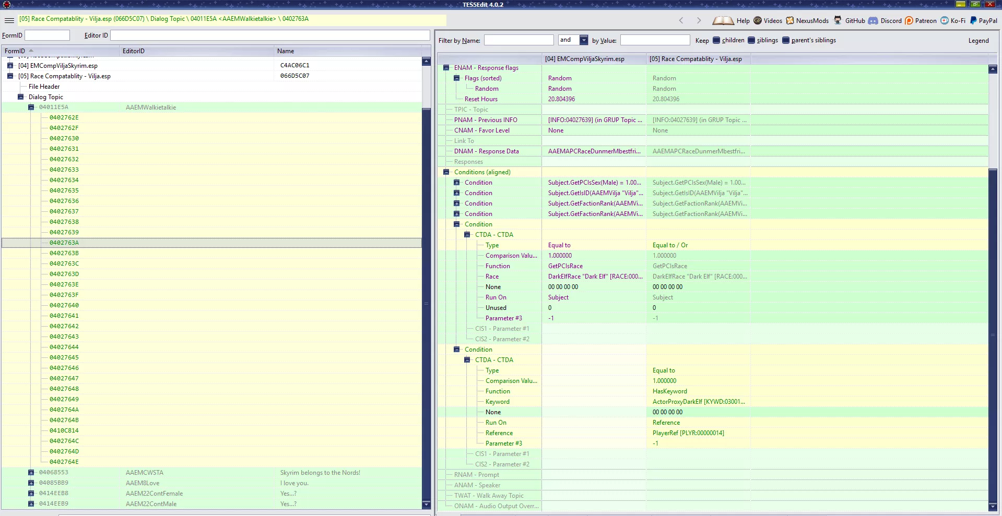Open the PayPal donation icon
This screenshot has width=1002, height=516.
pyautogui.click(x=973, y=20)
